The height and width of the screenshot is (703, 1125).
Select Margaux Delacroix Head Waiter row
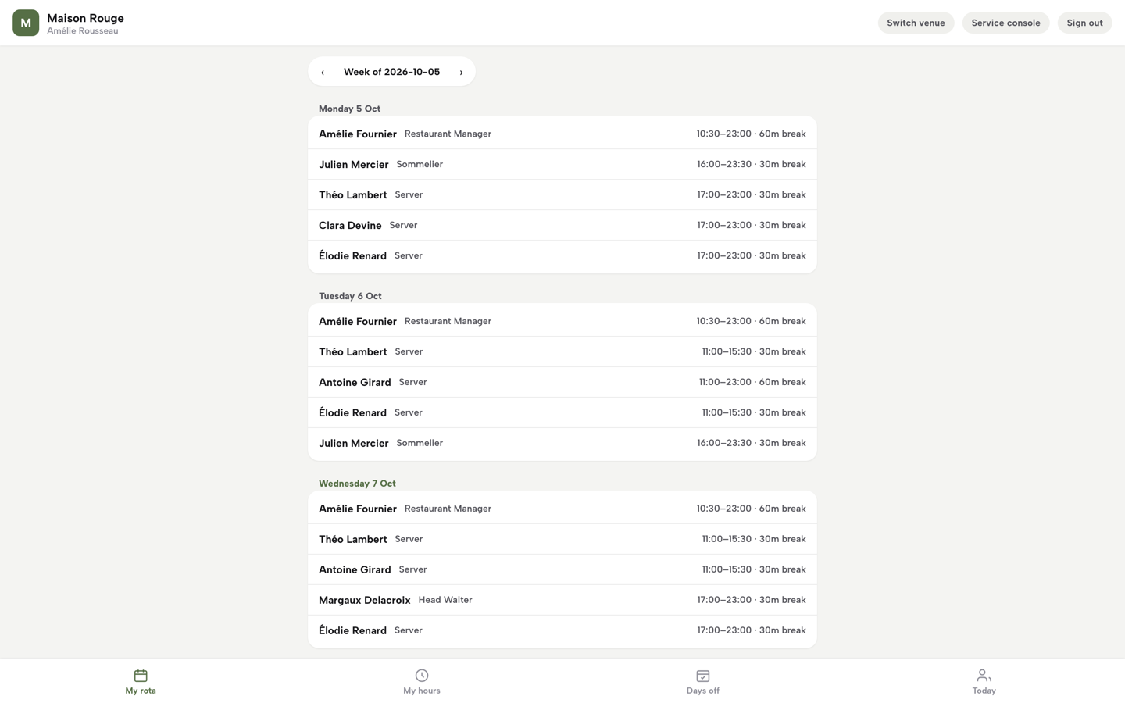(562, 600)
